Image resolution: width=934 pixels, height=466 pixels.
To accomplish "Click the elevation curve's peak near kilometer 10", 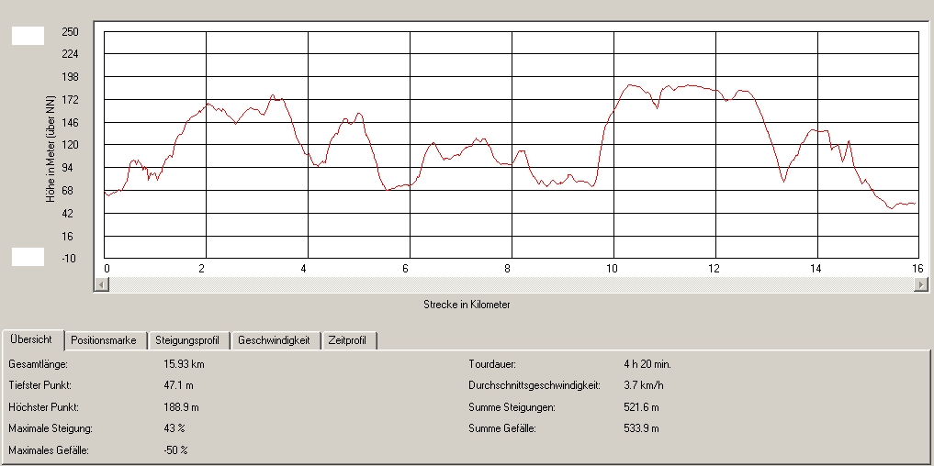I will coord(631,85).
